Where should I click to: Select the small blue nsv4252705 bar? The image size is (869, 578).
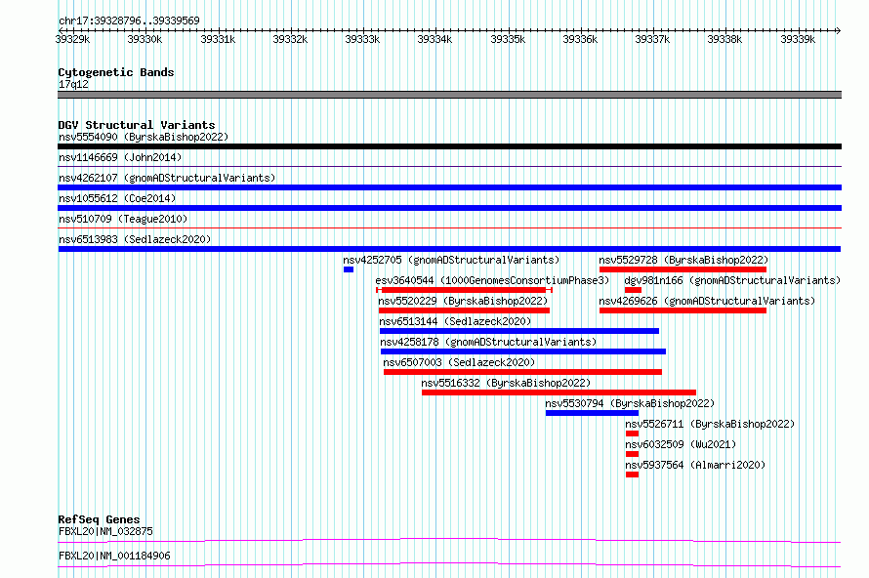[x=349, y=269]
